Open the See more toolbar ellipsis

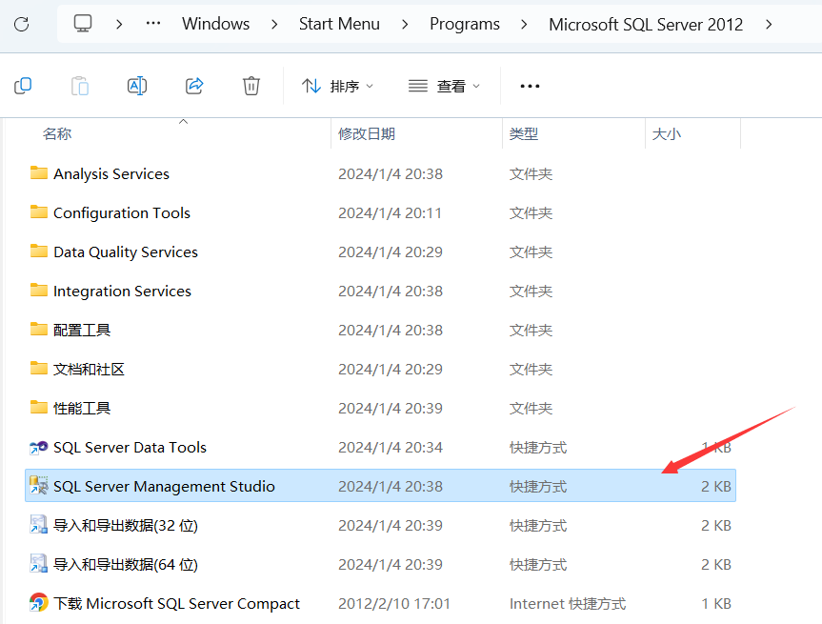pos(530,86)
